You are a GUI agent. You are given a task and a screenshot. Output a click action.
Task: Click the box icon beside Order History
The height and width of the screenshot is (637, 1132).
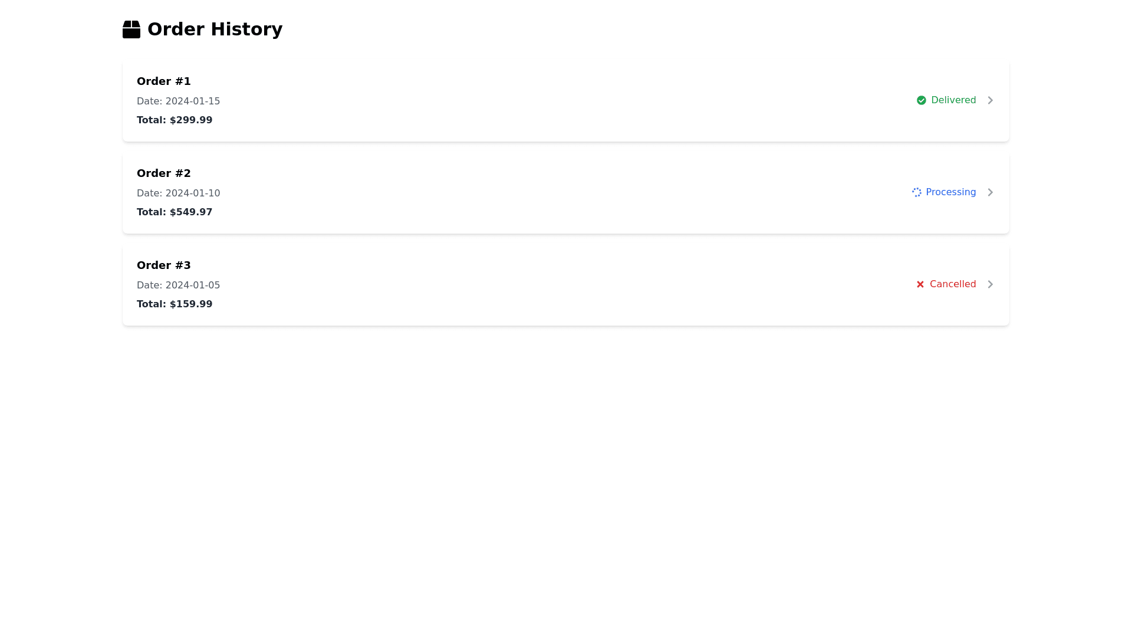[131, 29]
